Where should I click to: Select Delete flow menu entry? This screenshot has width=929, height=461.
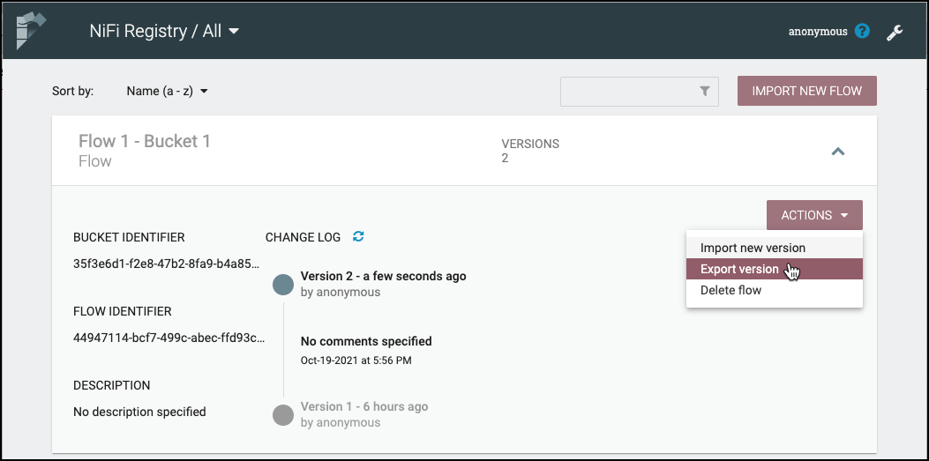click(730, 290)
